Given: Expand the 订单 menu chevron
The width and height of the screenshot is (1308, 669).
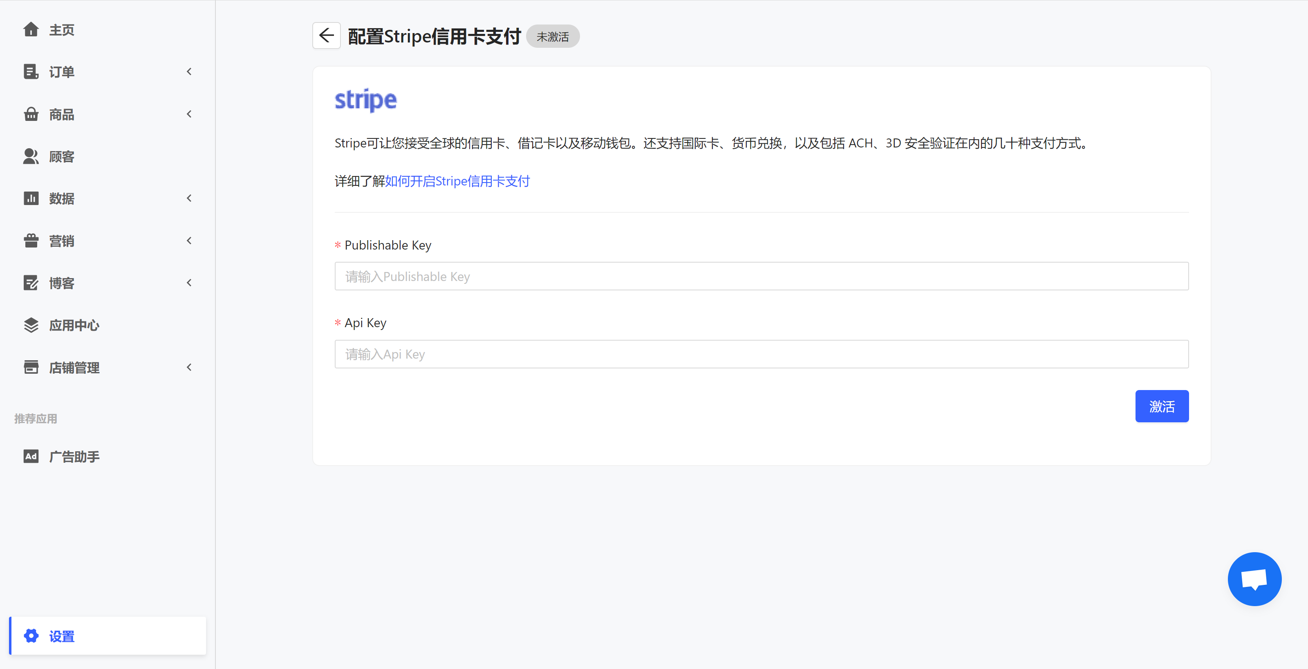Looking at the screenshot, I should (189, 71).
